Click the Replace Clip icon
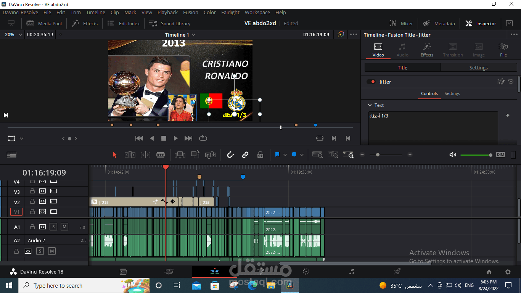Viewport: 521px width, 293px height. [x=211, y=155]
